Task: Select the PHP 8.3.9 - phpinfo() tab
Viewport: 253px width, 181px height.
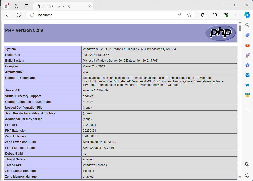Action: tap(63, 6)
